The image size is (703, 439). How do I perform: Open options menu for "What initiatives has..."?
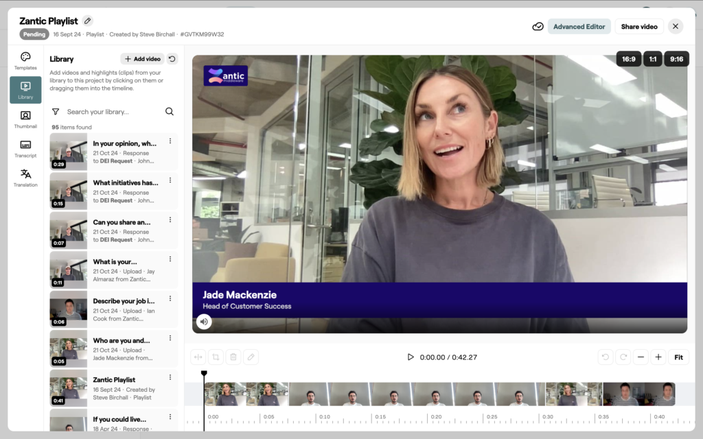click(x=170, y=180)
